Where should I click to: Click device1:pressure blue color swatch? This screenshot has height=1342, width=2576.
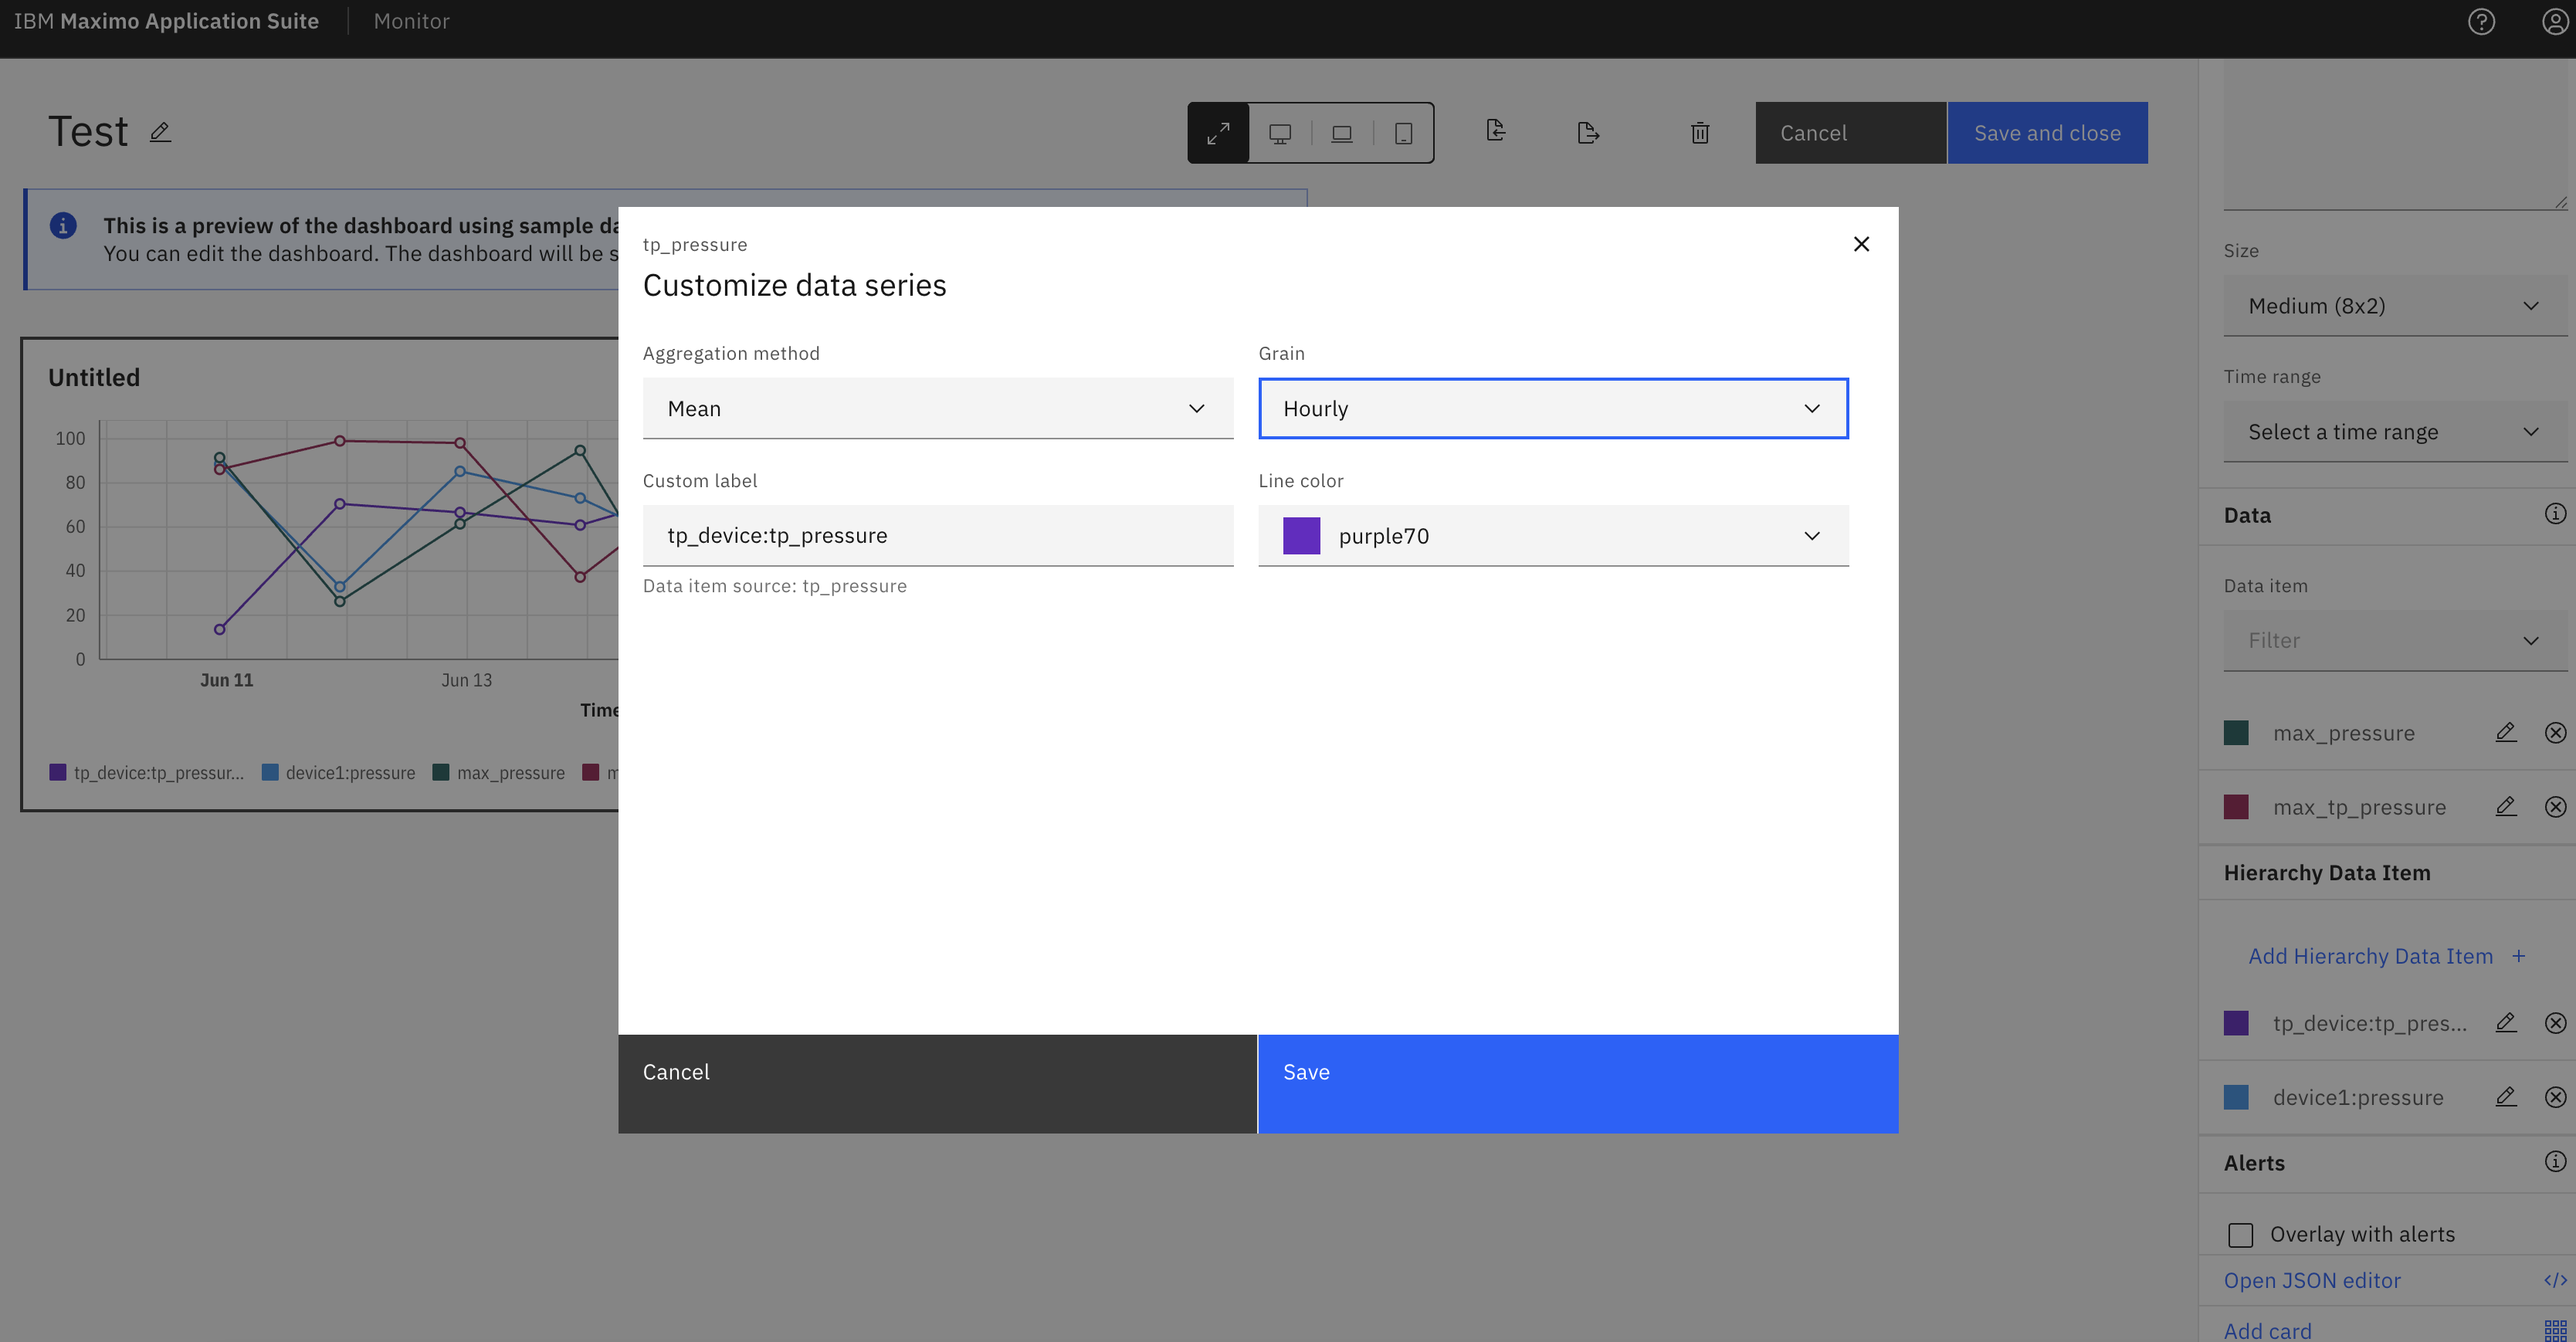pos(2236,1097)
